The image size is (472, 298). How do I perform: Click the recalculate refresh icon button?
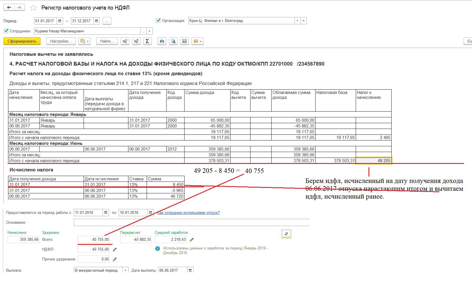click(x=286, y=234)
